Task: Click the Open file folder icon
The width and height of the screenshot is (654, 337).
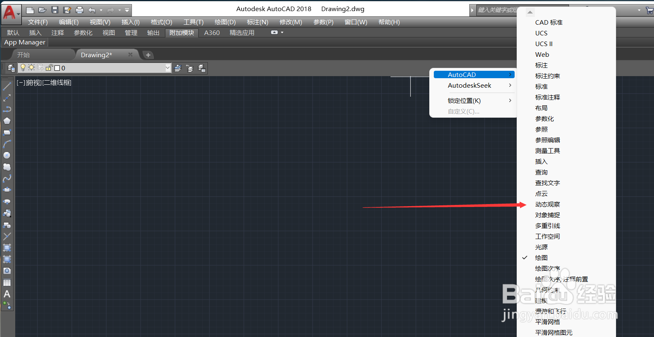Action: [x=42, y=10]
